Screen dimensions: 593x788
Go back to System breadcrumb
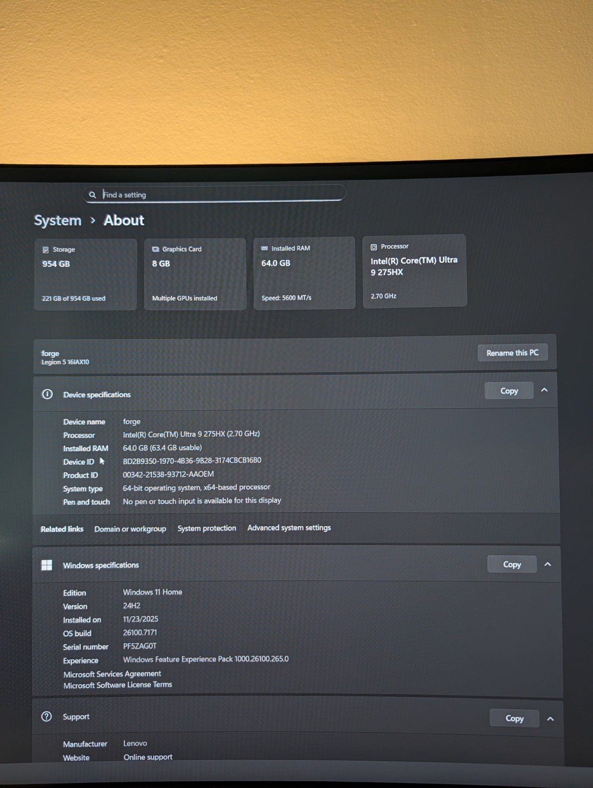click(58, 221)
